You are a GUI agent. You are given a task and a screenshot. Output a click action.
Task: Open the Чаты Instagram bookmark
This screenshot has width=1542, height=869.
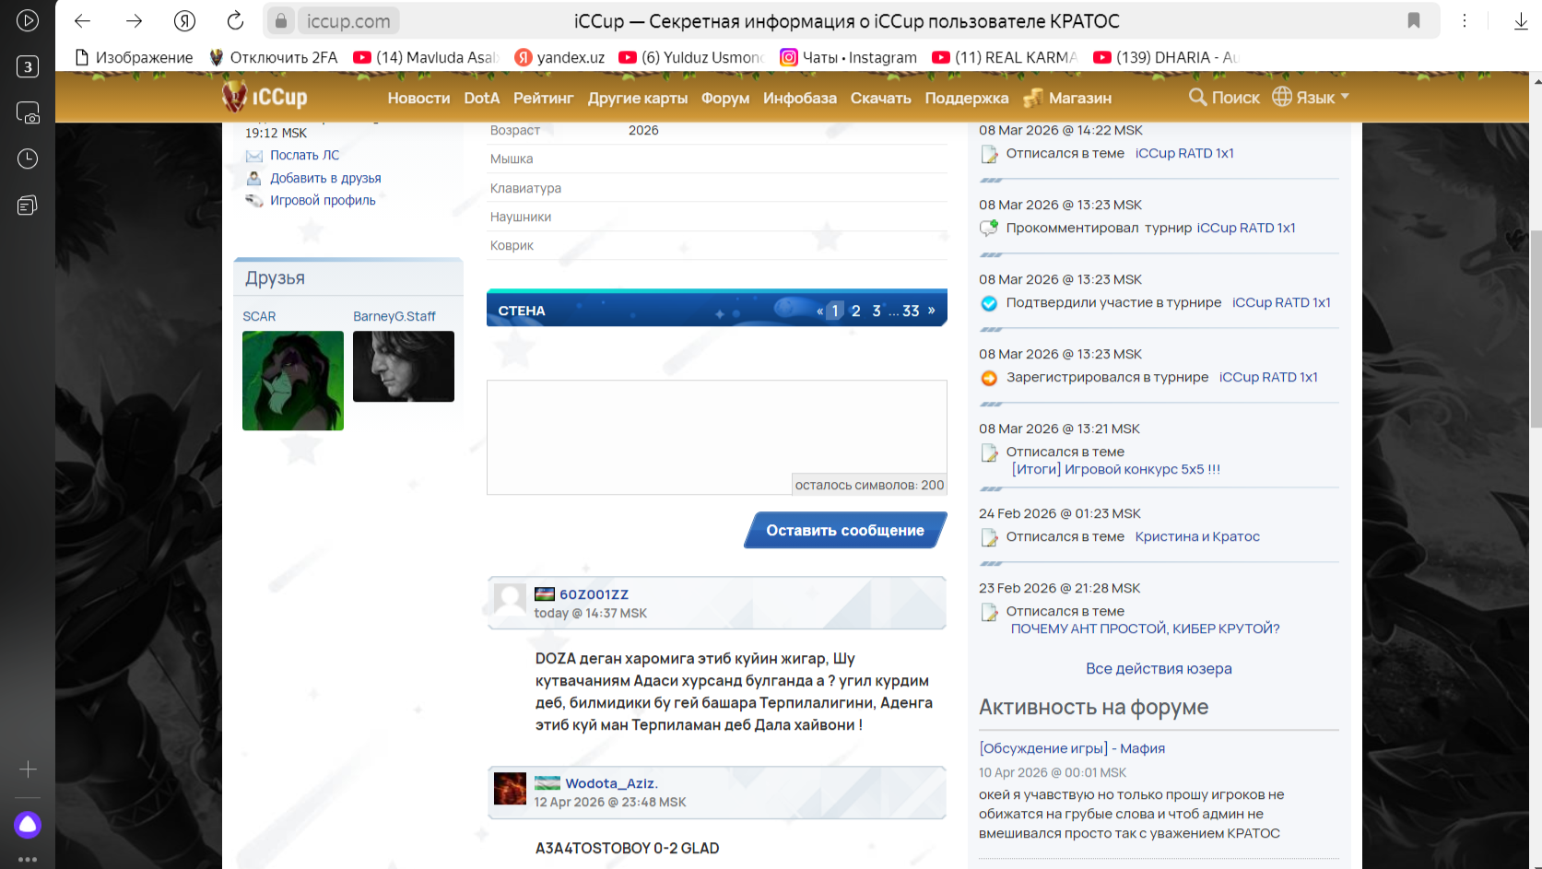pos(849,57)
